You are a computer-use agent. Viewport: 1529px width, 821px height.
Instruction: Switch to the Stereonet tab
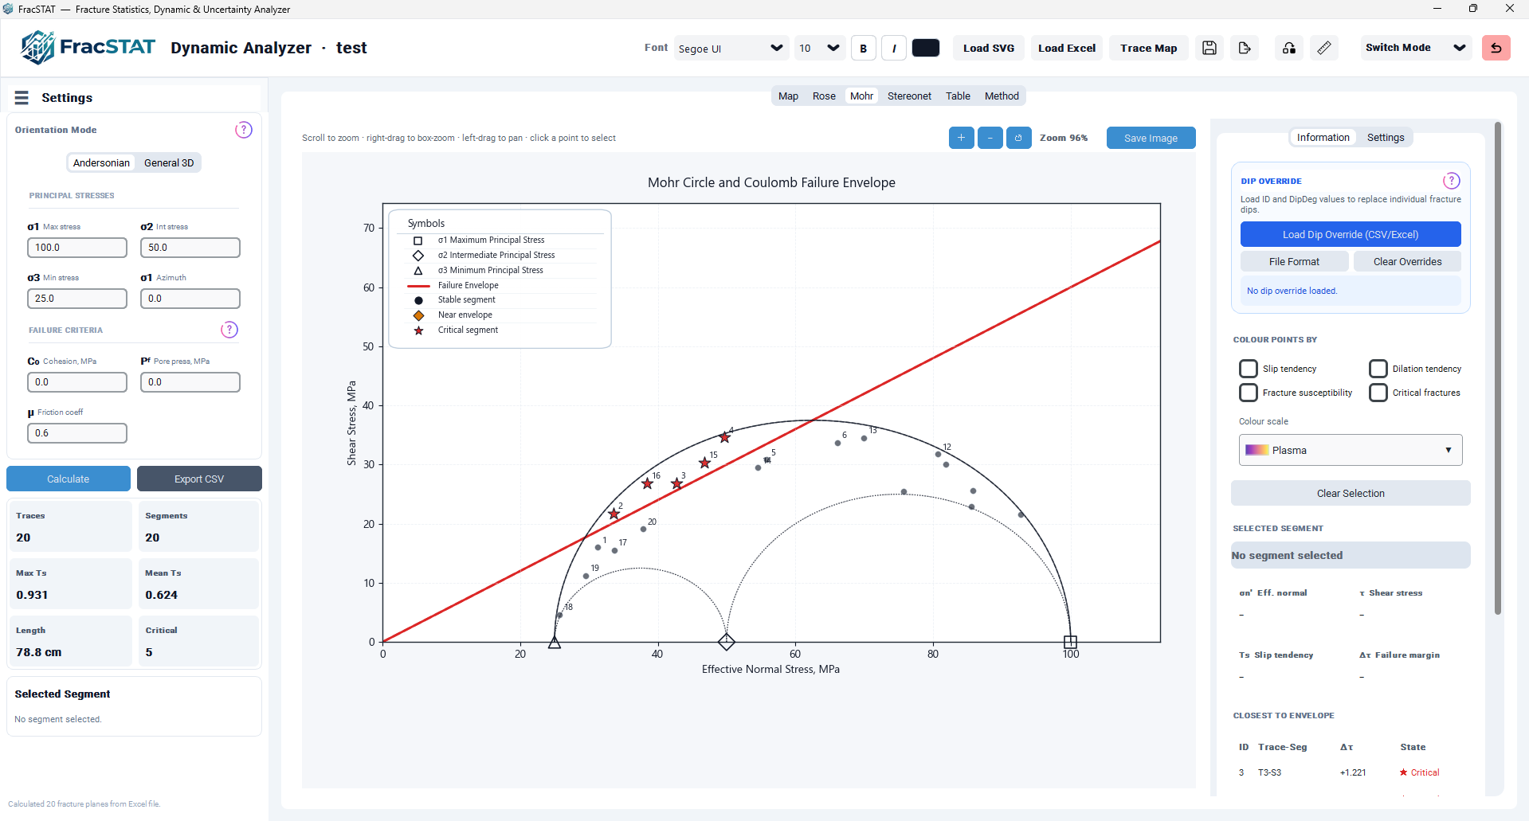[909, 96]
